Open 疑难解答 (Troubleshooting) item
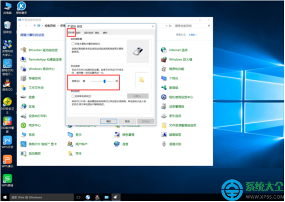 pos(171,135)
